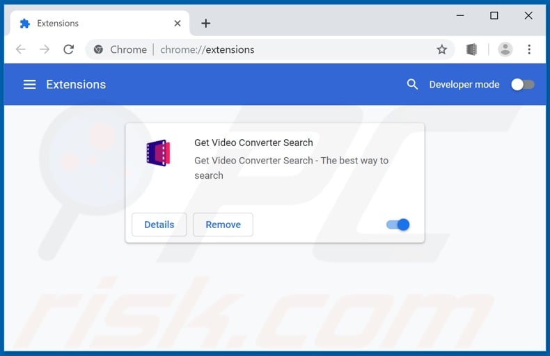Go forward to the next page

pyautogui.click(x=45, y=49)
